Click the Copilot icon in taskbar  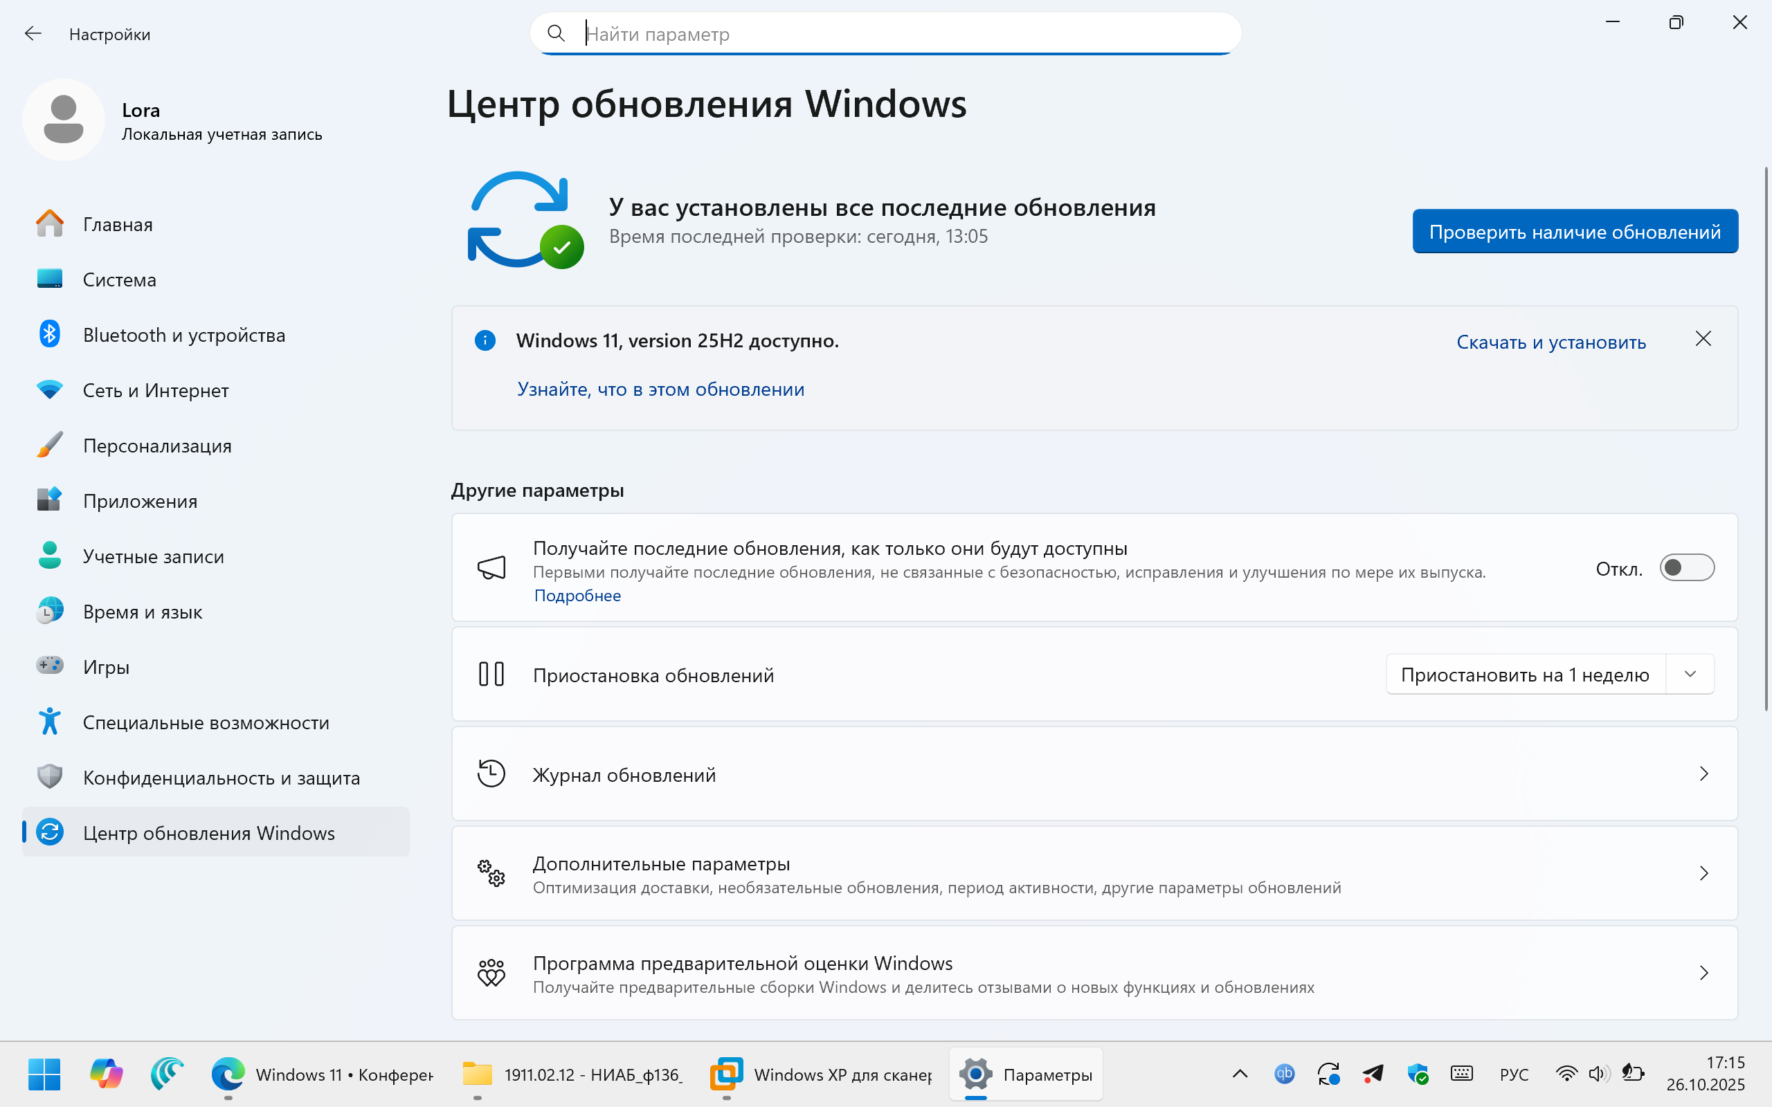[106, 1074]
